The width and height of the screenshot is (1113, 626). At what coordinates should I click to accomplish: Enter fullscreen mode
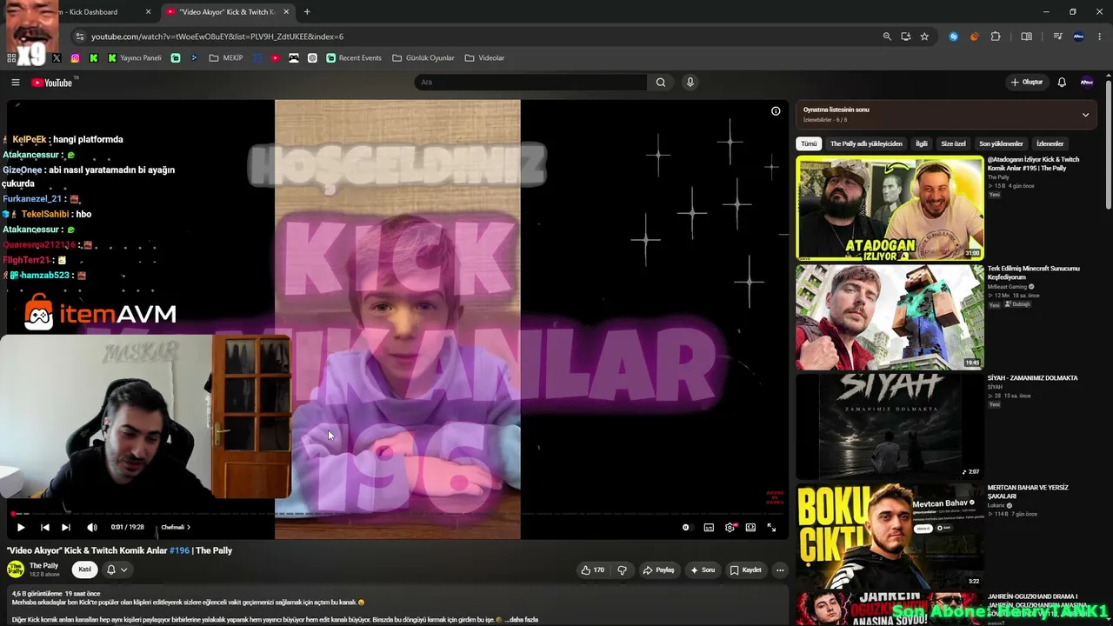point(771,527)
